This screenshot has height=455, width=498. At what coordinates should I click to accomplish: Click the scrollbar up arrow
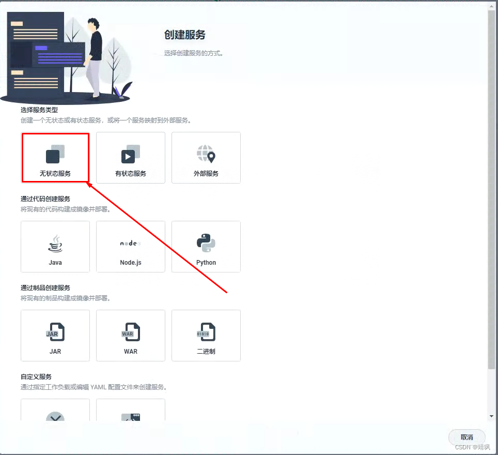pos(492,6)
